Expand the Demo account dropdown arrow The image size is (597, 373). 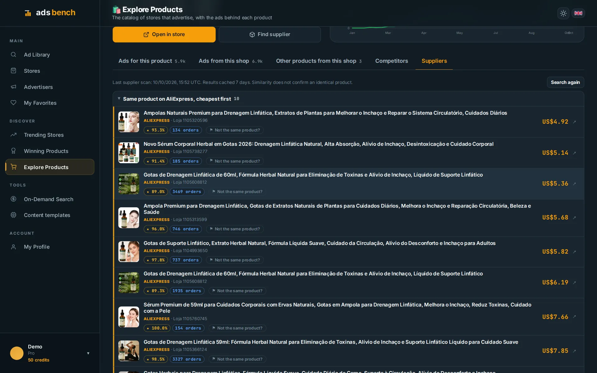(88, 353)
